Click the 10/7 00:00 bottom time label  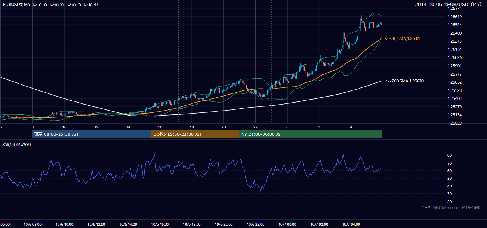287,225
